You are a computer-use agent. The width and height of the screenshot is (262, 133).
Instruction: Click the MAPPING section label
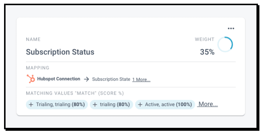[x=38, y=68]
